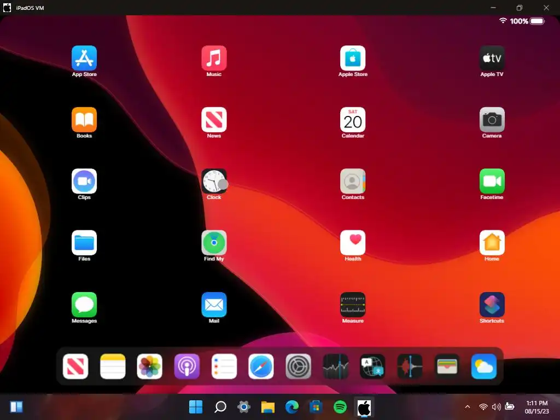Minimize the iPadOS VM window
Image resolution: width=560 pixels, height=420 pixels.
tap(493, 8)
